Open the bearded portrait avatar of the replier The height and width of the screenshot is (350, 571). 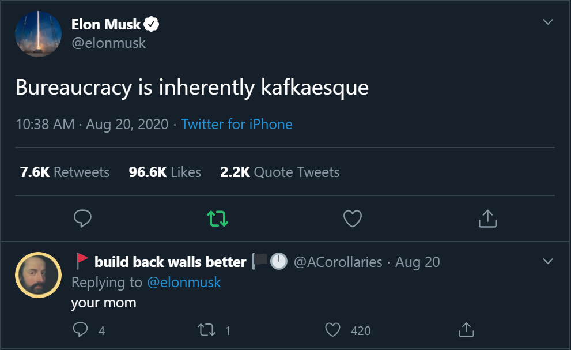click(38, 275)
